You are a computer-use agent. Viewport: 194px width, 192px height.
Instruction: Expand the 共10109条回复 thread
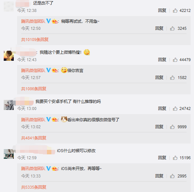35,40
